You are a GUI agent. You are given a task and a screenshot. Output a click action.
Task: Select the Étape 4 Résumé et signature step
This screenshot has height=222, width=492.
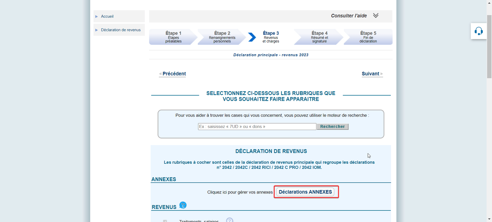click(319, 37)
